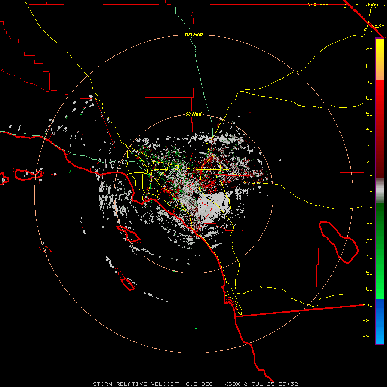Click the 50 NMI range ring label

coord(193,114)
